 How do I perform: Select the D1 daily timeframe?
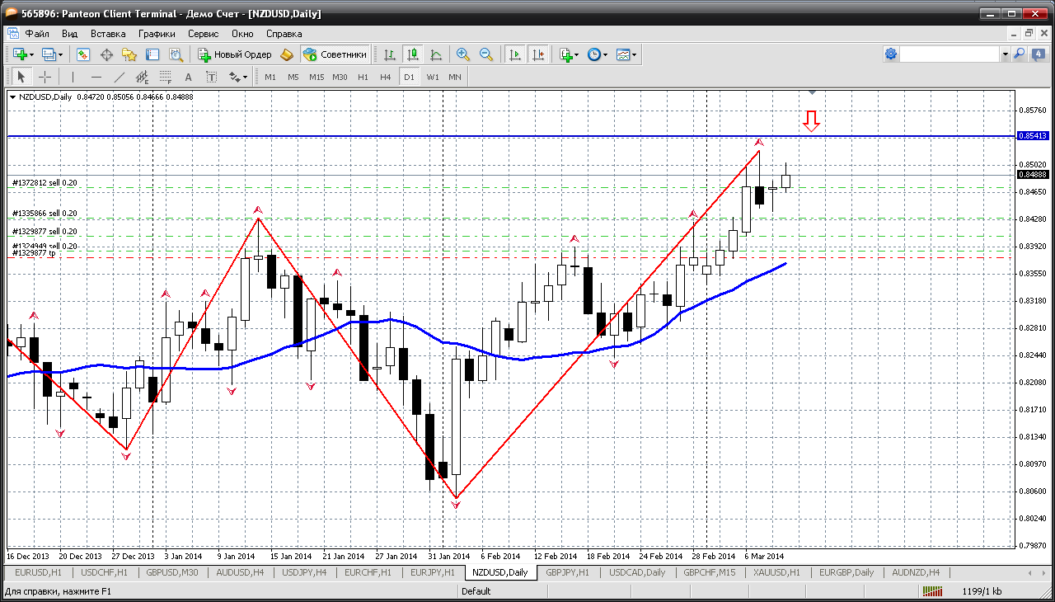click(x=409, y=77)
